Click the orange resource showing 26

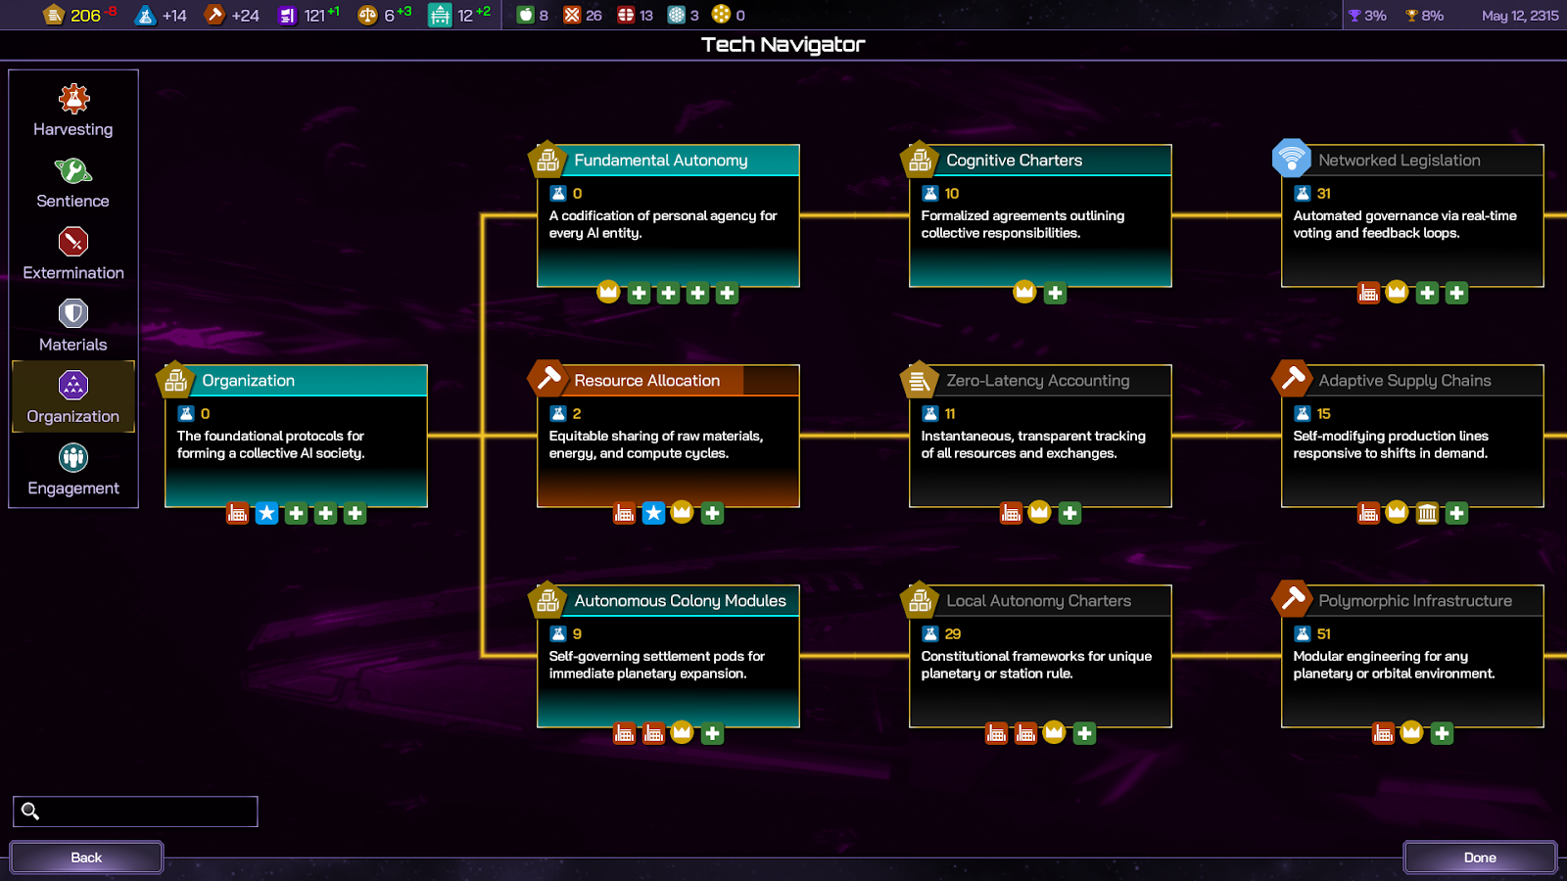[x=583, y=15]
